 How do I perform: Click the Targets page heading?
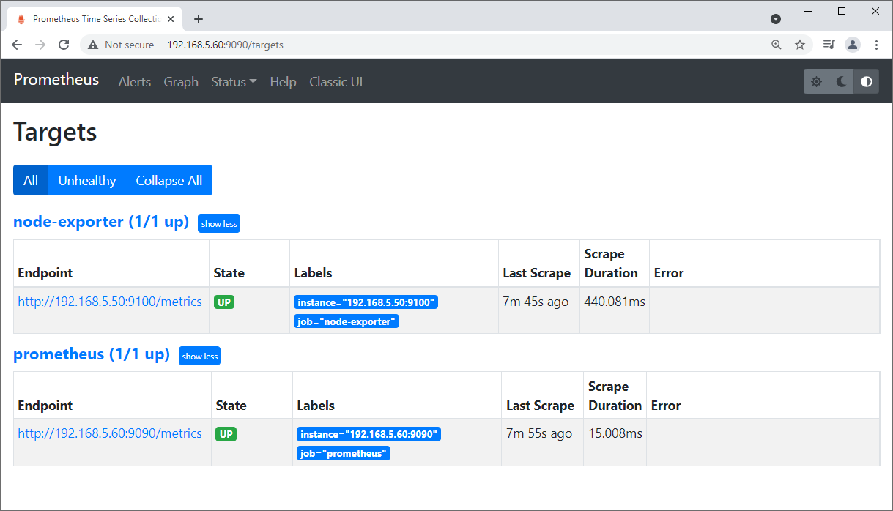click(x=55, y=133)
